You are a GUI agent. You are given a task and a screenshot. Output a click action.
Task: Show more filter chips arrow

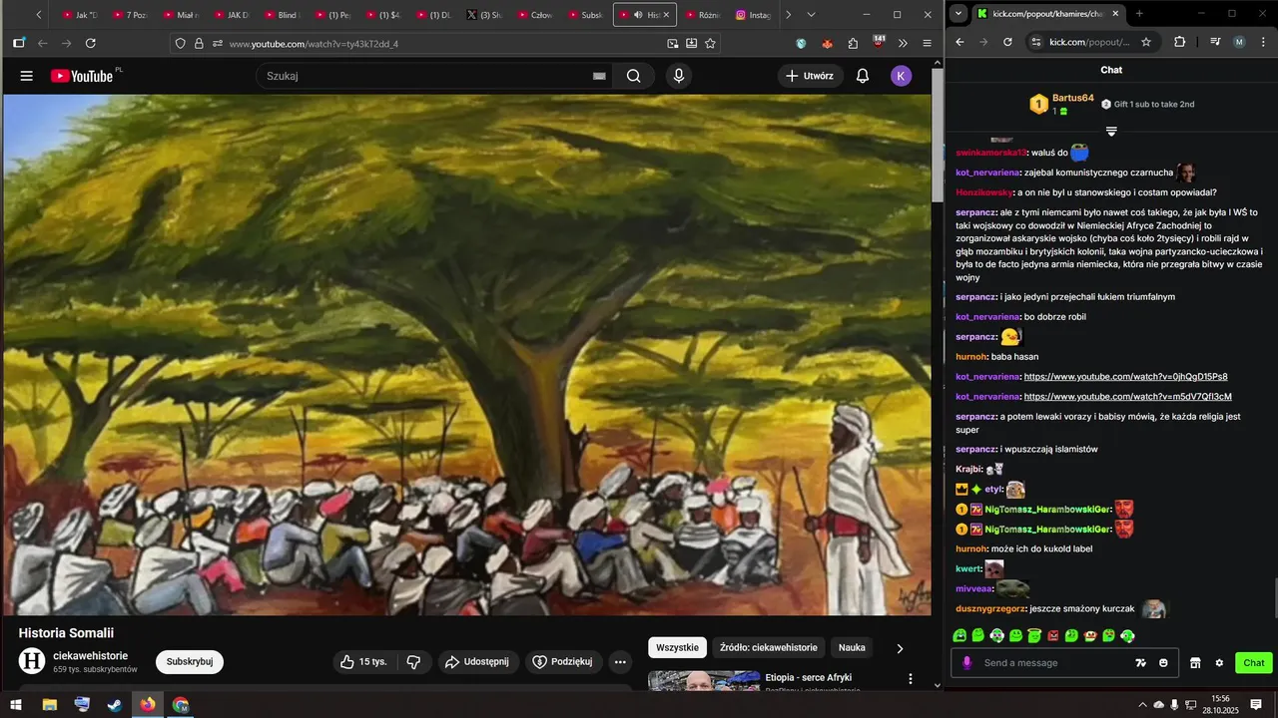pyautogui.click(x=900, y=648)
